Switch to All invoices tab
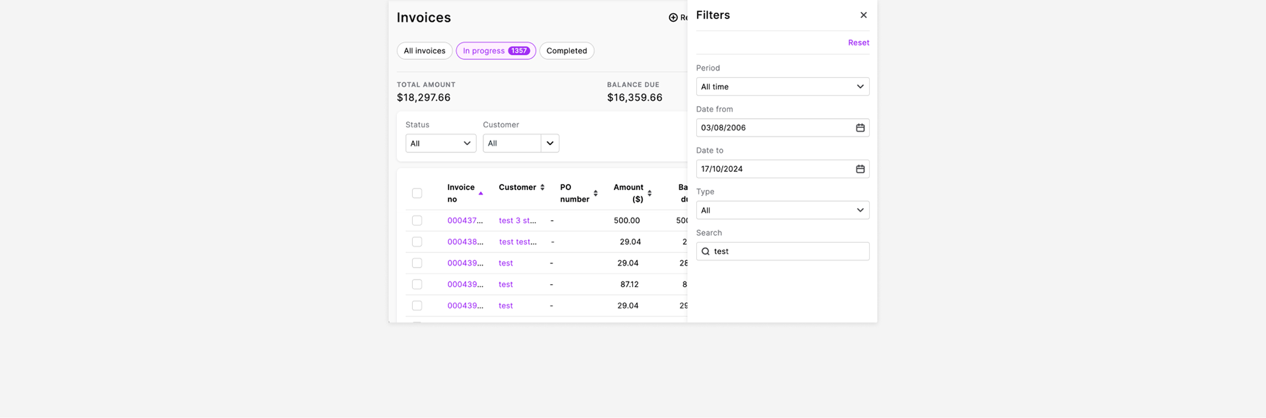The width and height of the screenshot is (1266, 418). pyautogui.click(x=425, y=51)
